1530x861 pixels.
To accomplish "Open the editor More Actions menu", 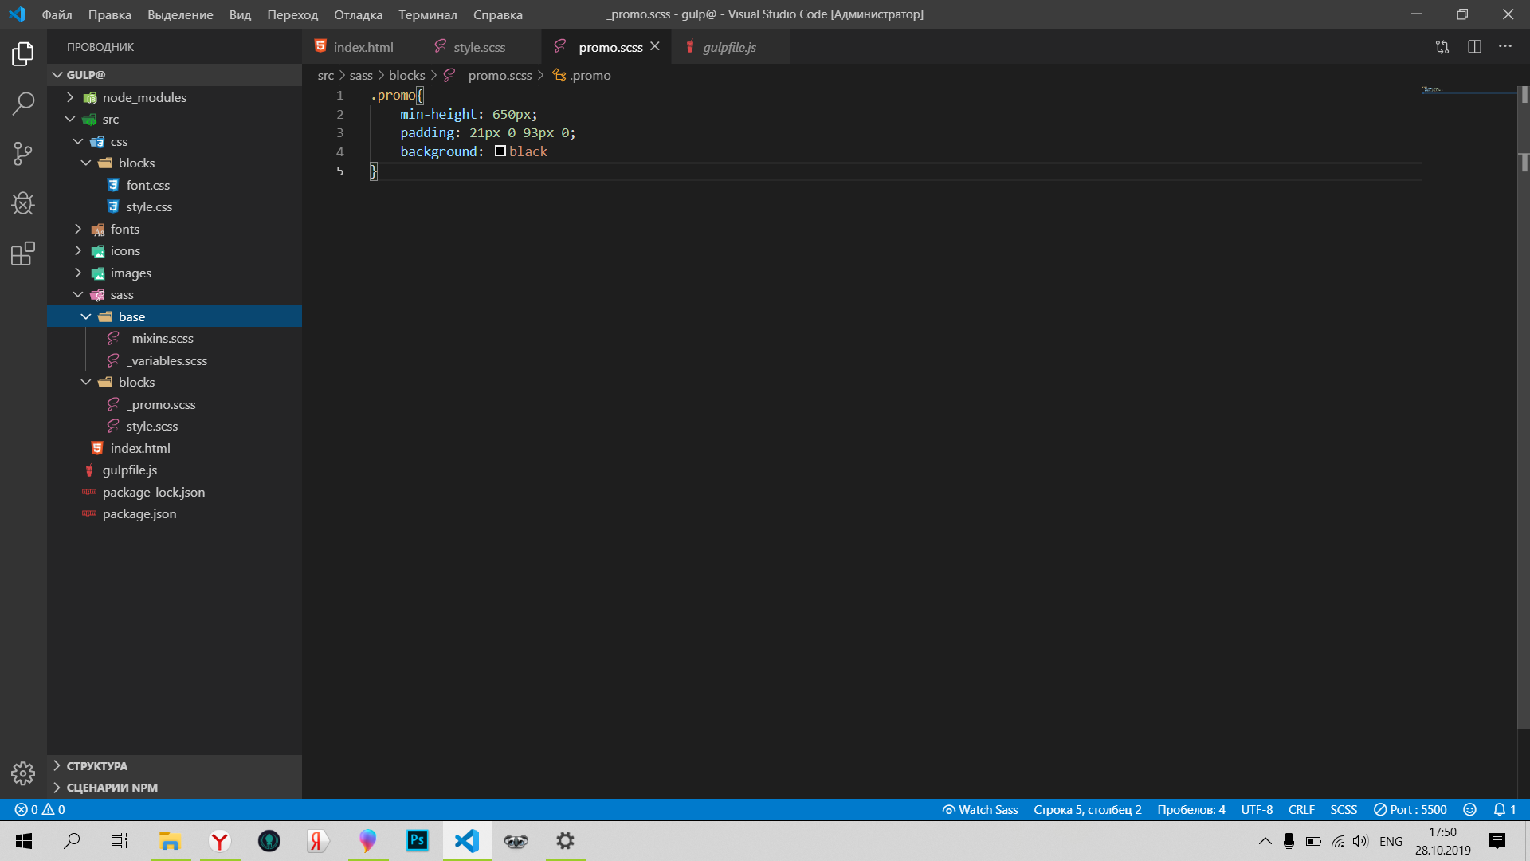I will (x=1504, y=47).
